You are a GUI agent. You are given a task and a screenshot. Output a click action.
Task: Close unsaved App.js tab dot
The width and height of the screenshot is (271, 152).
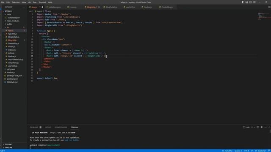(x=42, y=7)
